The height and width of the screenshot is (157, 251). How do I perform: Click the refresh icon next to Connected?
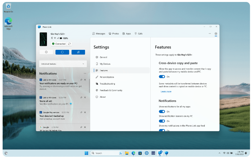[x=70, y=44]
